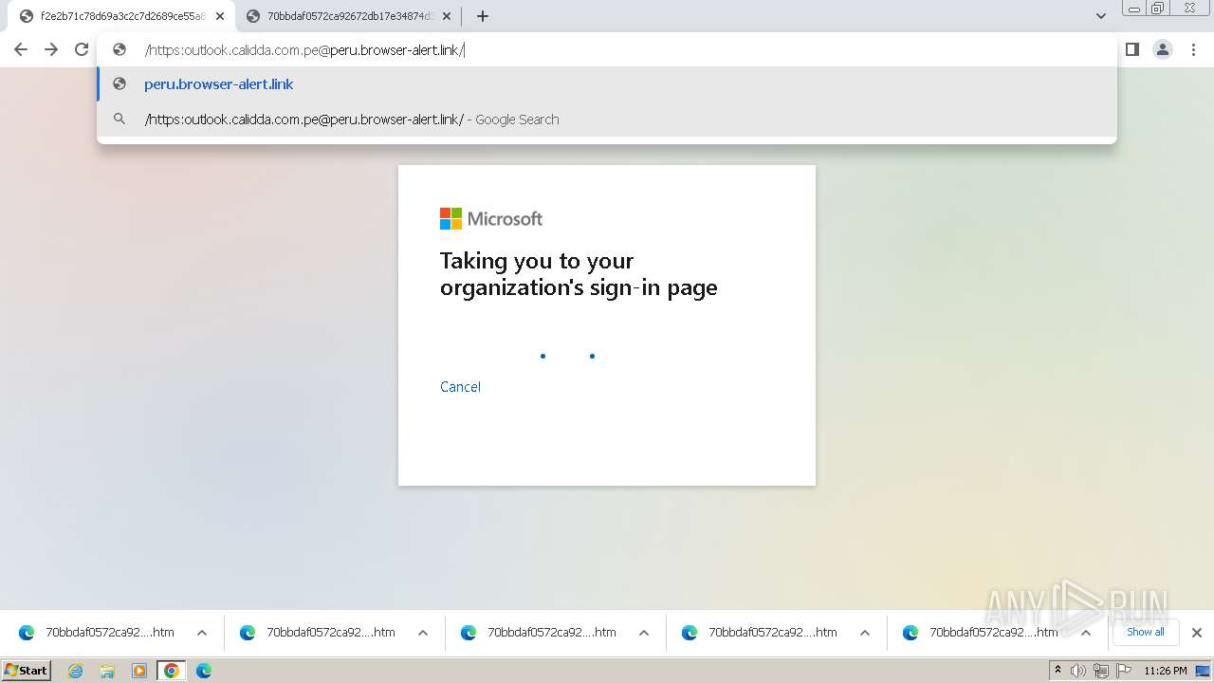Image resolution: width=1214 pixels, height=683 pixels.
Task: Open a new browser tab
Action: [x=483, y=16]
